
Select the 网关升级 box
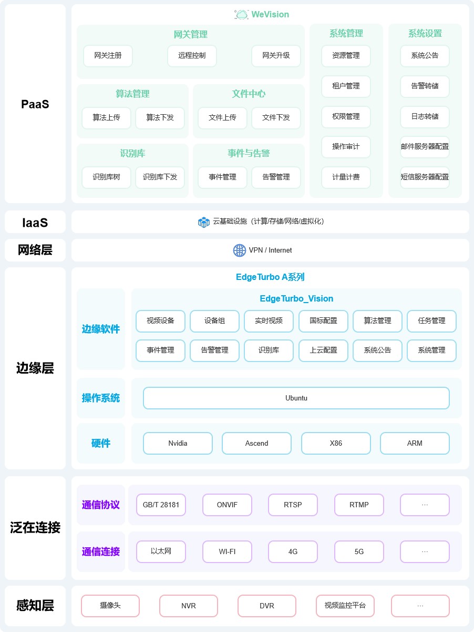[276, 56]
